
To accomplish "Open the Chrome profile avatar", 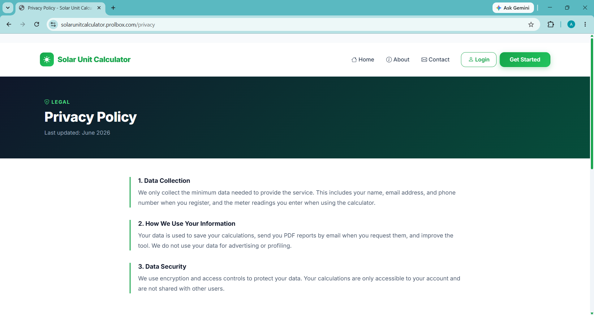I will point(571,24).
